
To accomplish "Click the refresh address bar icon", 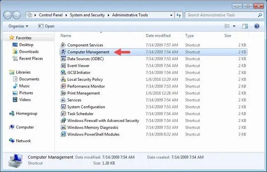I will click(178, 15).
